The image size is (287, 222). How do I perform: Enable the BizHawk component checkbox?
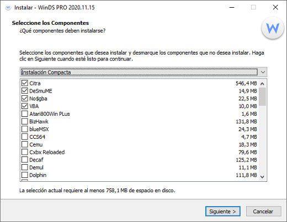pos(25,122)
